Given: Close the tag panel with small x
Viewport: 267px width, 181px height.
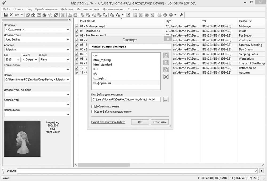Looking at the screenshot, I should [x=70, y=20].
